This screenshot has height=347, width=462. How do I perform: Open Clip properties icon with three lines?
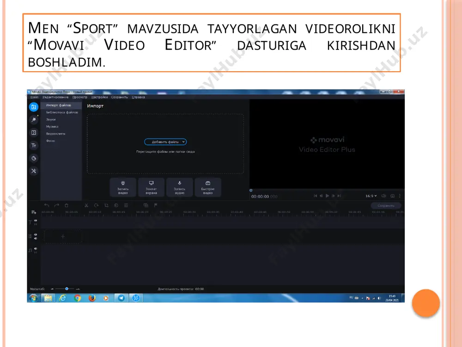pos(126,205)
